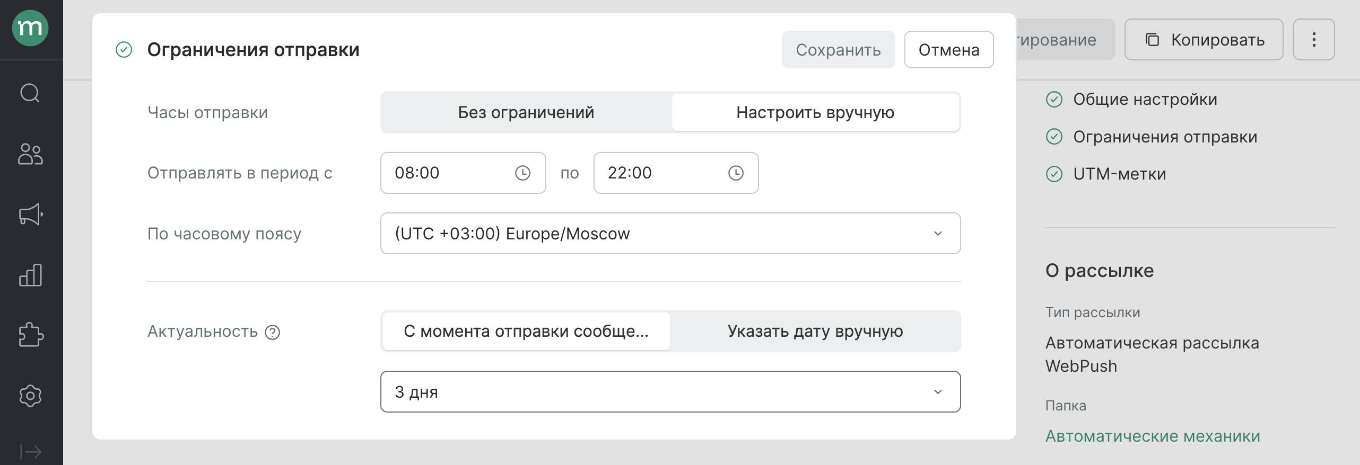Click the Копировать button
The width and height of the screenshot is (1360, 465).
[x=1204, y=40]
